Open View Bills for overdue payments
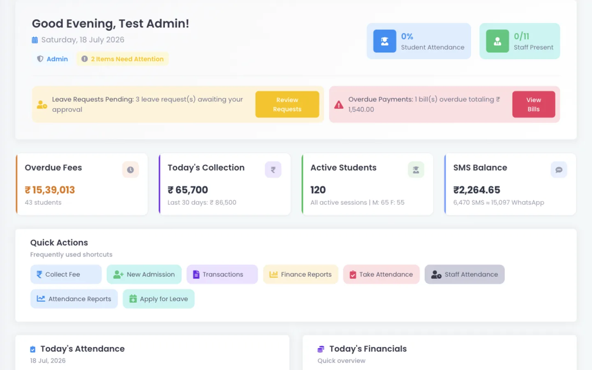This screenshot has height=370, width=592. pyautogui.click(x=534, y=104)
